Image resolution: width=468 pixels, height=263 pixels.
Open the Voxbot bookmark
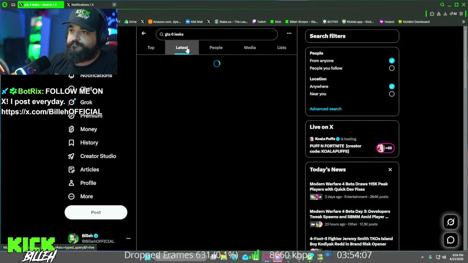coord(387,22)
